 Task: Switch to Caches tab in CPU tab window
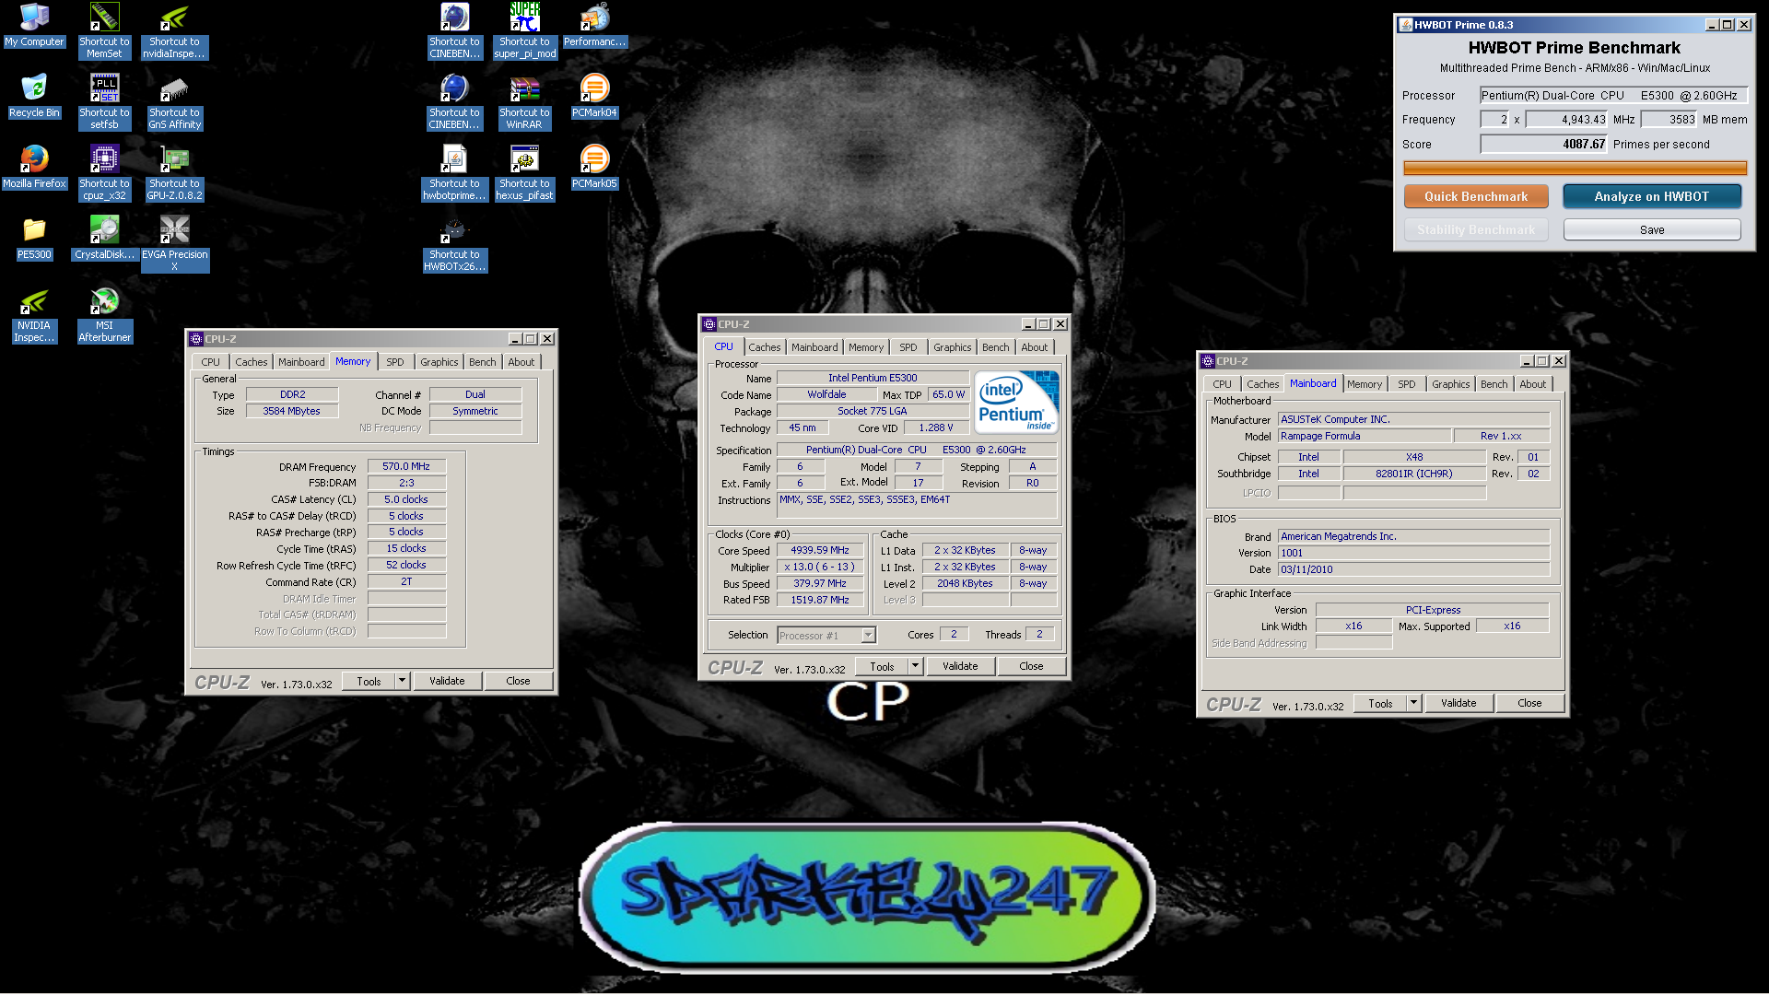[x=764, y=347]
